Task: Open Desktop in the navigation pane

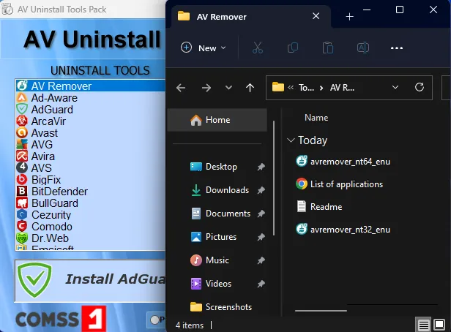Action: [221, 167]
